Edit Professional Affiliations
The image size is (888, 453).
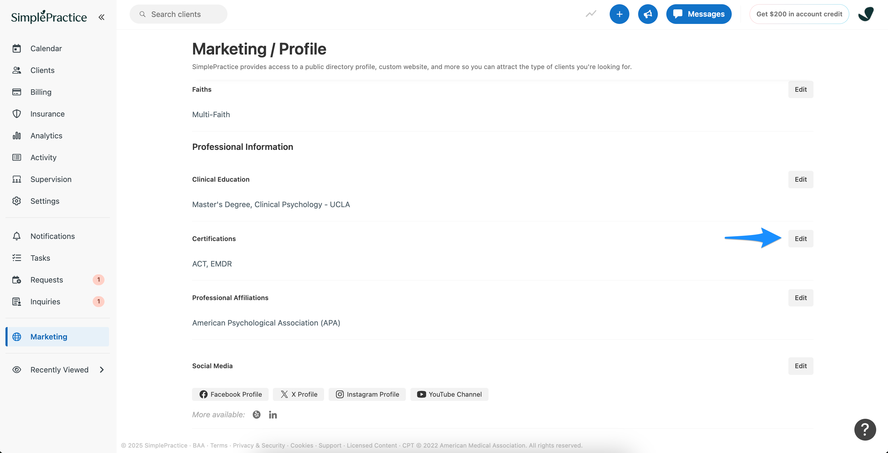click(800, 298)
